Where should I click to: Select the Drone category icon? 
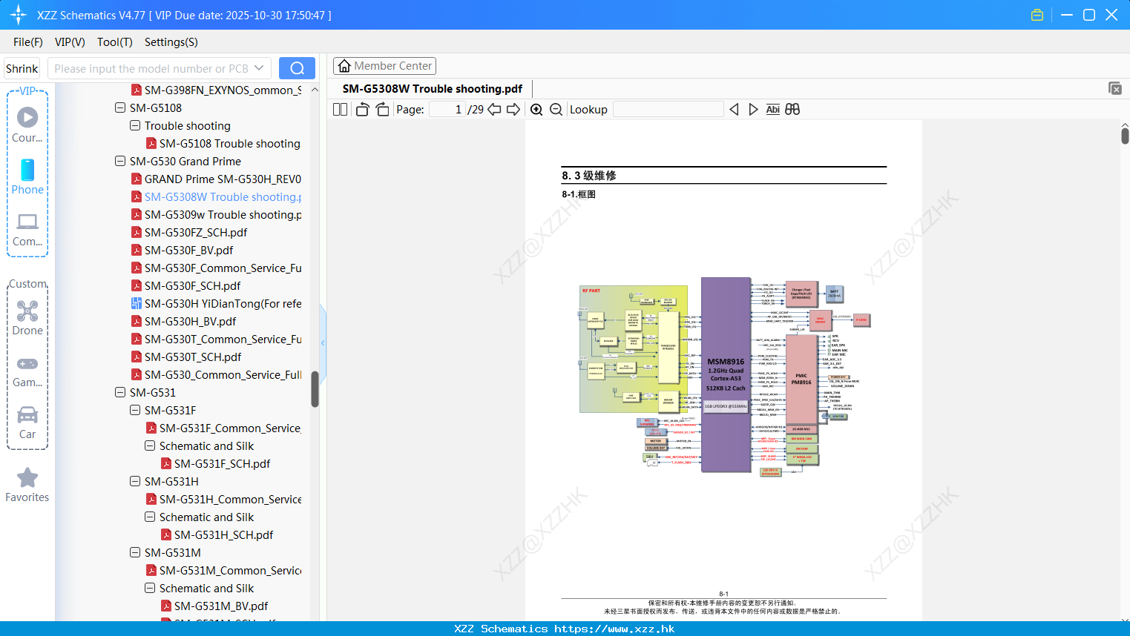[27, 317]
